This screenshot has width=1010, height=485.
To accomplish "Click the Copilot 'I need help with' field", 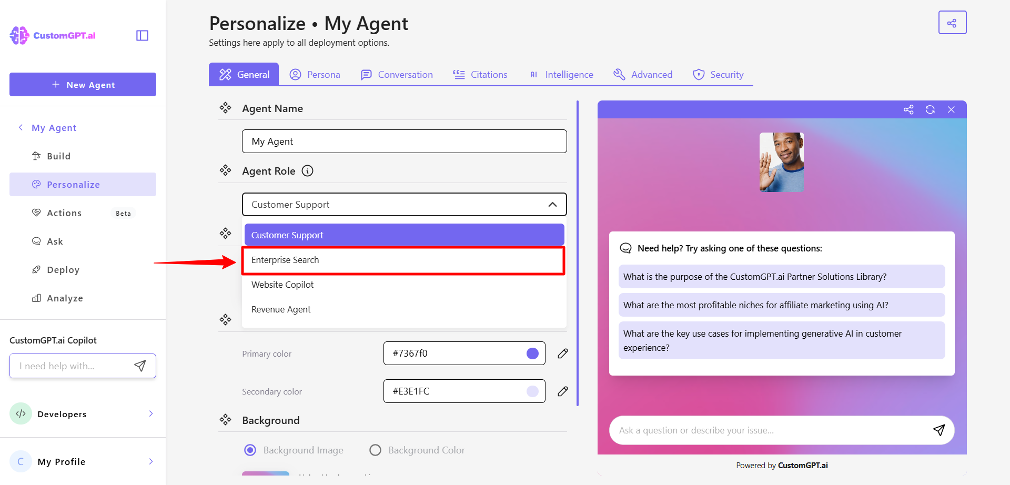I will pos(83,366).
